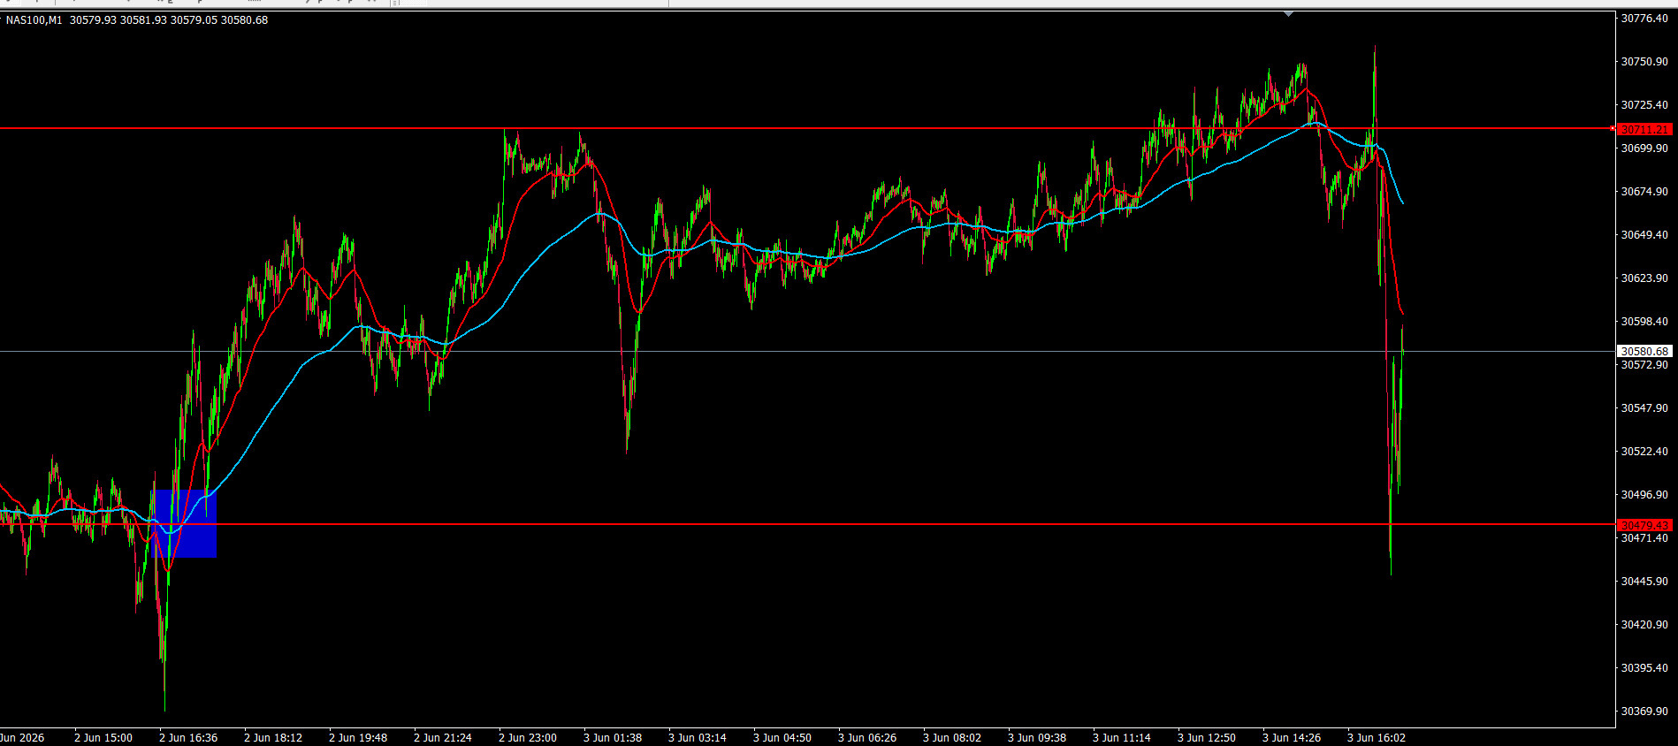This screenshot has width=1678, height=746.
Task: Click the chart shift triangle marker at top
Action: [1288, 14]
